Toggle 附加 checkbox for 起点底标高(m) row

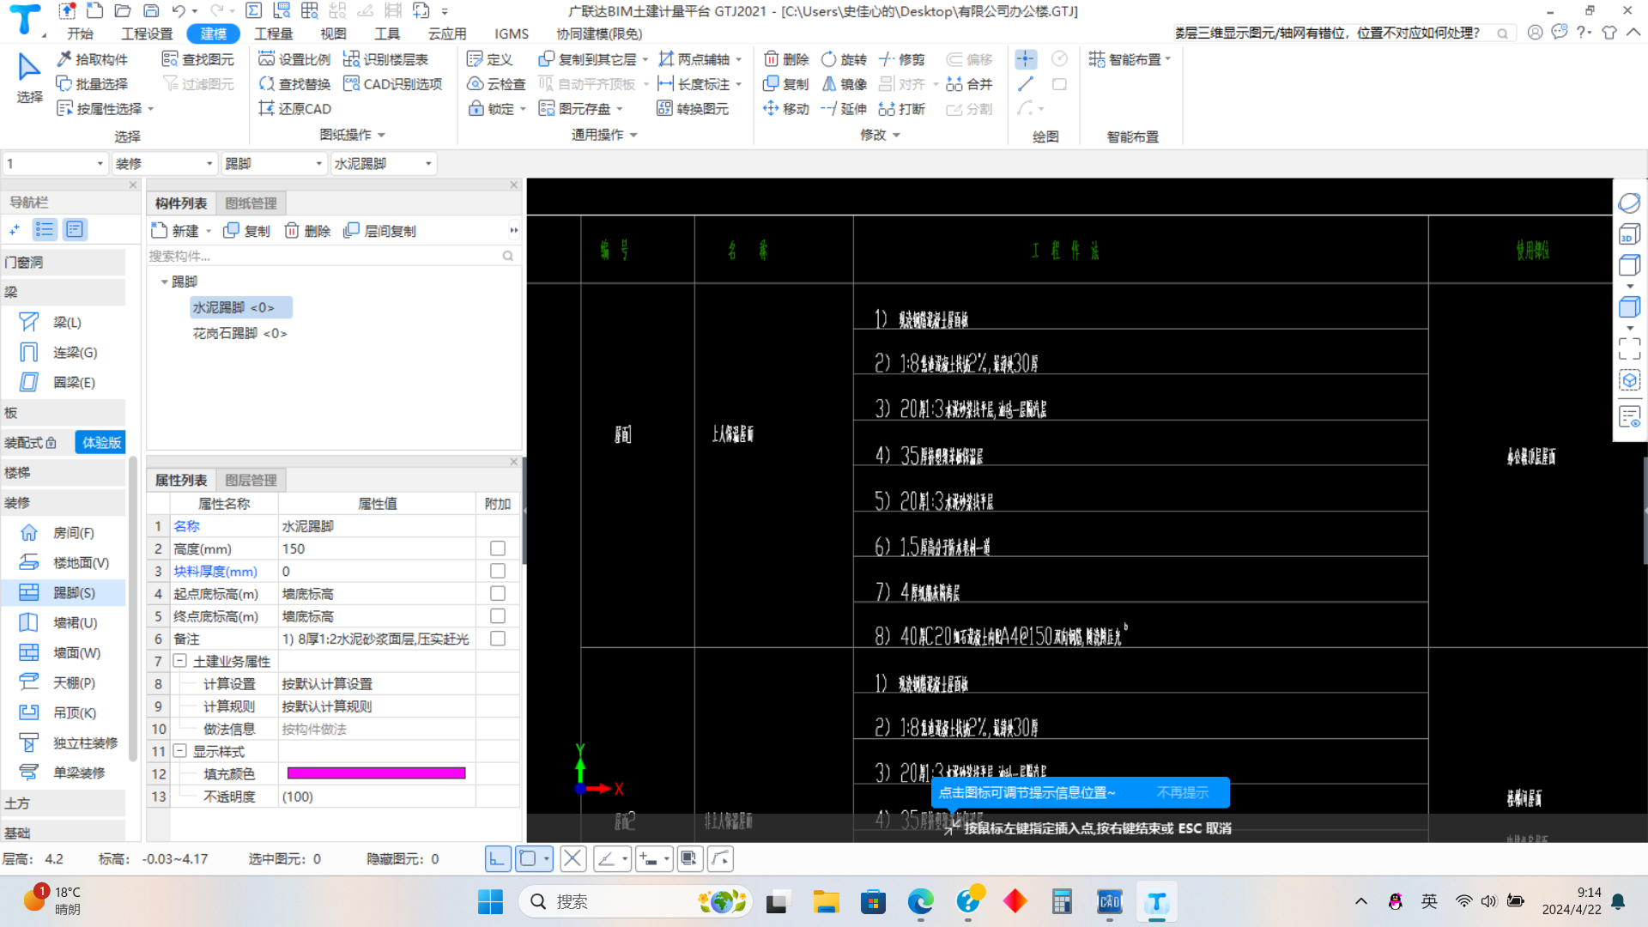coord(498,593)
